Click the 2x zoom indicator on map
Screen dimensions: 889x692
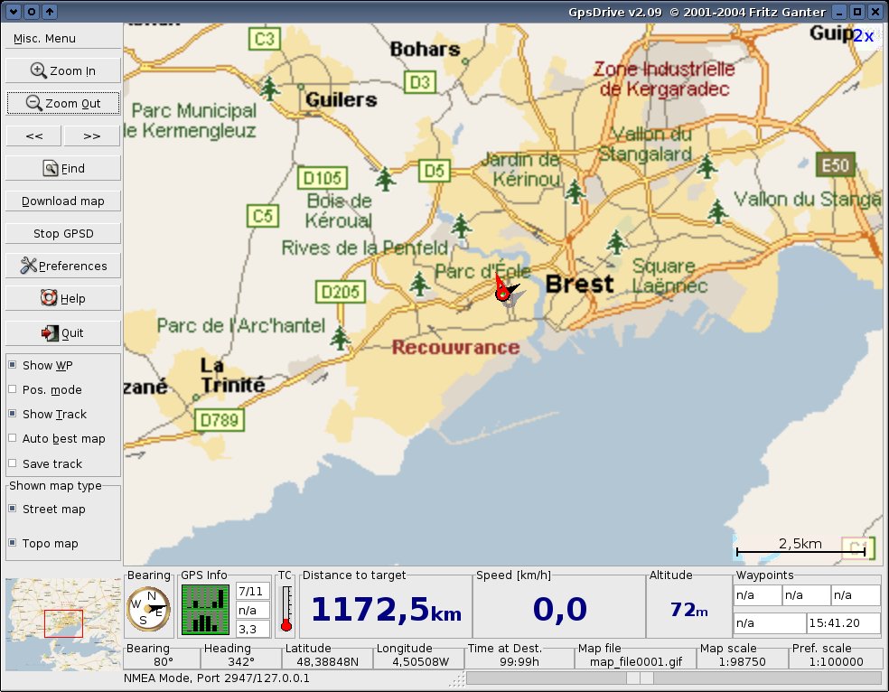pyautogui.click(x=864, y=36)
